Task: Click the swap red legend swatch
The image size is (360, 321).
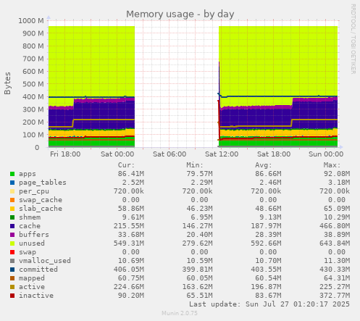Action: 12,252
